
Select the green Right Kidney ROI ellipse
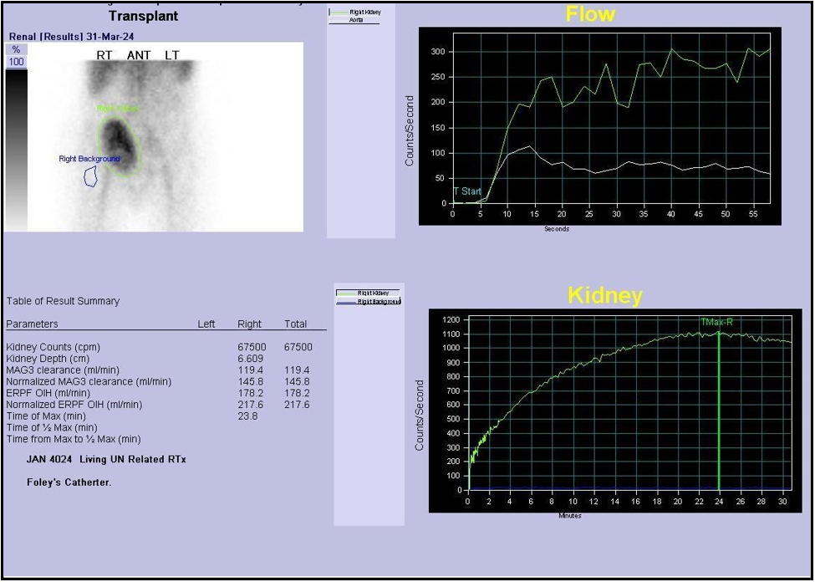click(x=120, y=145)
